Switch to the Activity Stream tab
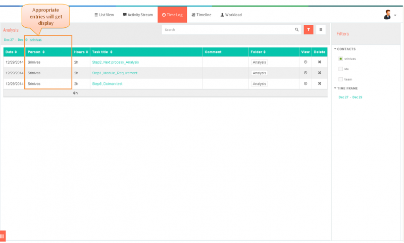Viewport: 404px width, 243px height. [x=138, y=15]
